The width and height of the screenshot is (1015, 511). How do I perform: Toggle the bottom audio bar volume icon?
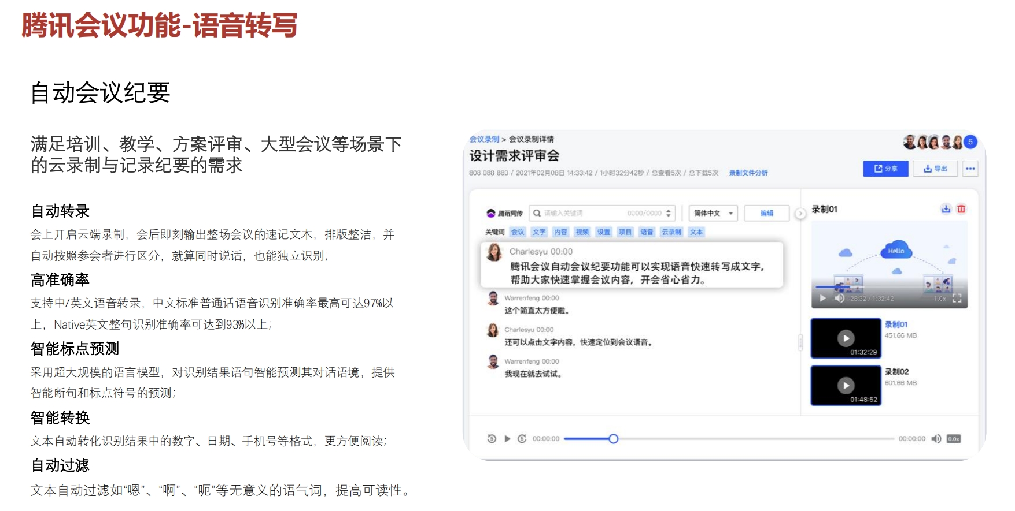936,439
